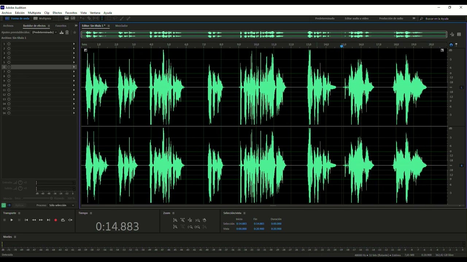Click zoom to selection icon
Screen dimensions: 467x262
point(197,227)
